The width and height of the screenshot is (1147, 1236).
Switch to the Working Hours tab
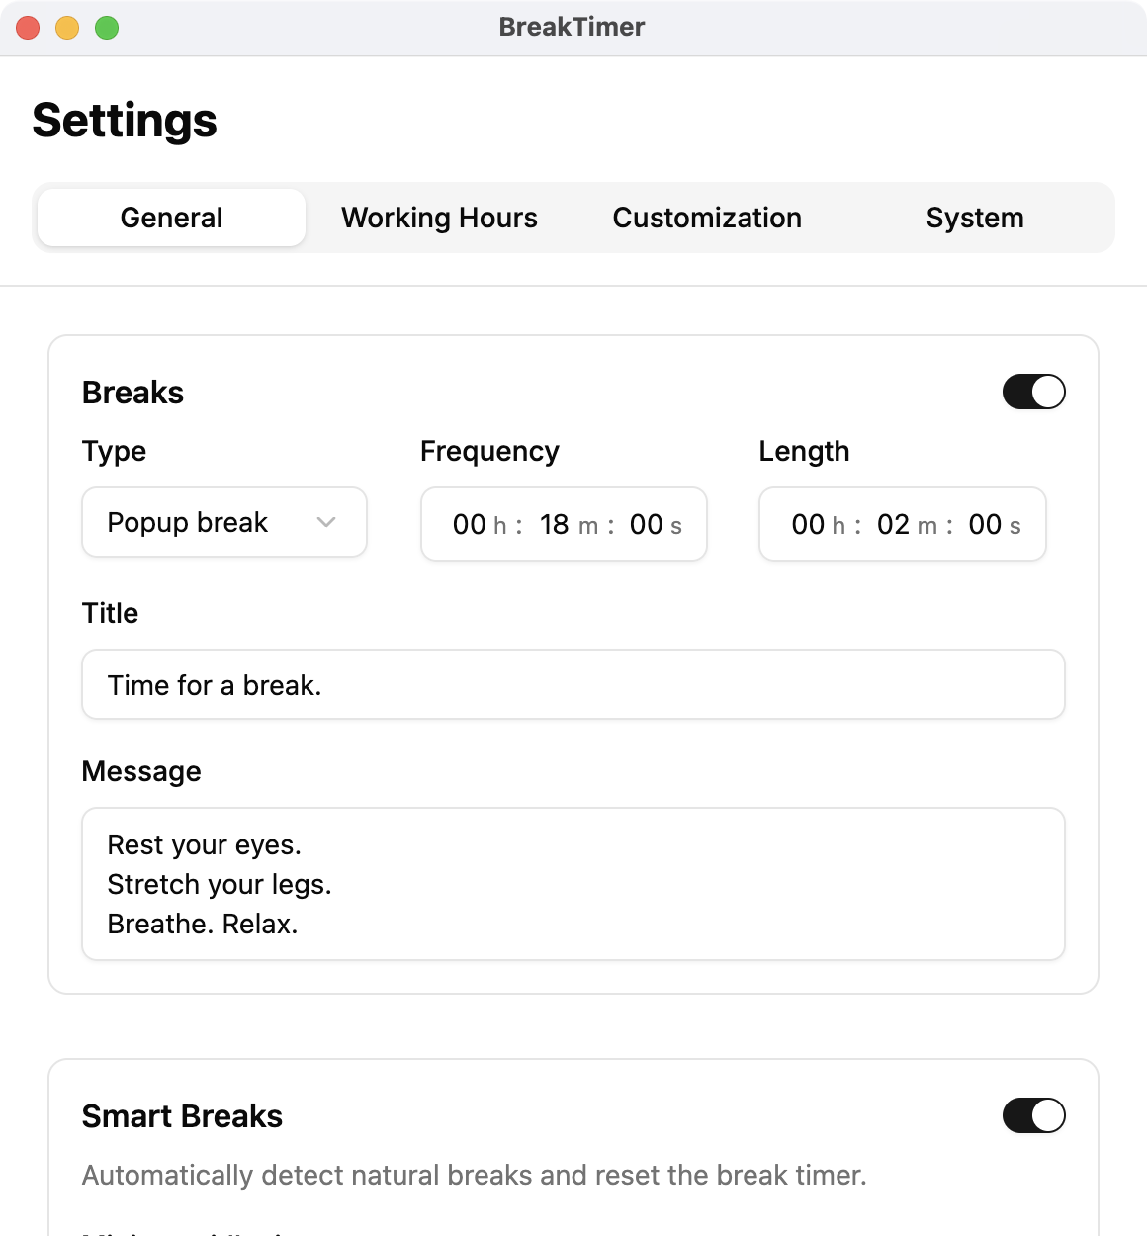(x=439, y=218)
